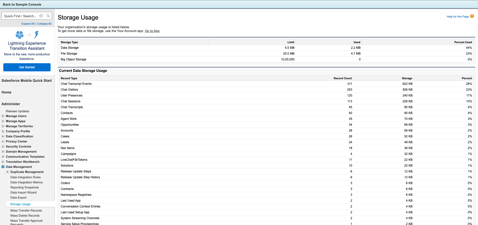Click the Collapse All link
Screen dimensions: 478x225
[44, 24]
